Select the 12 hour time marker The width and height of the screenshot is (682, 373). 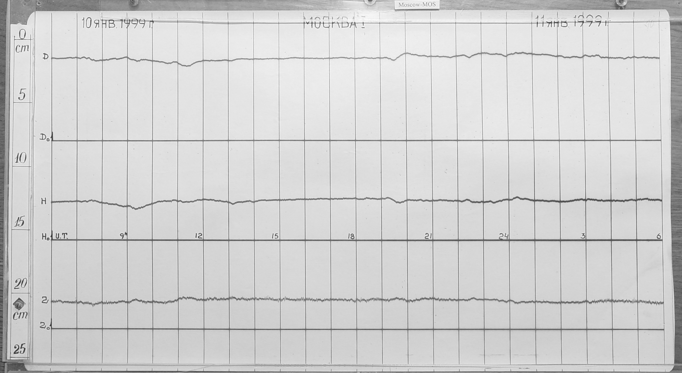(x=198, y=236)
